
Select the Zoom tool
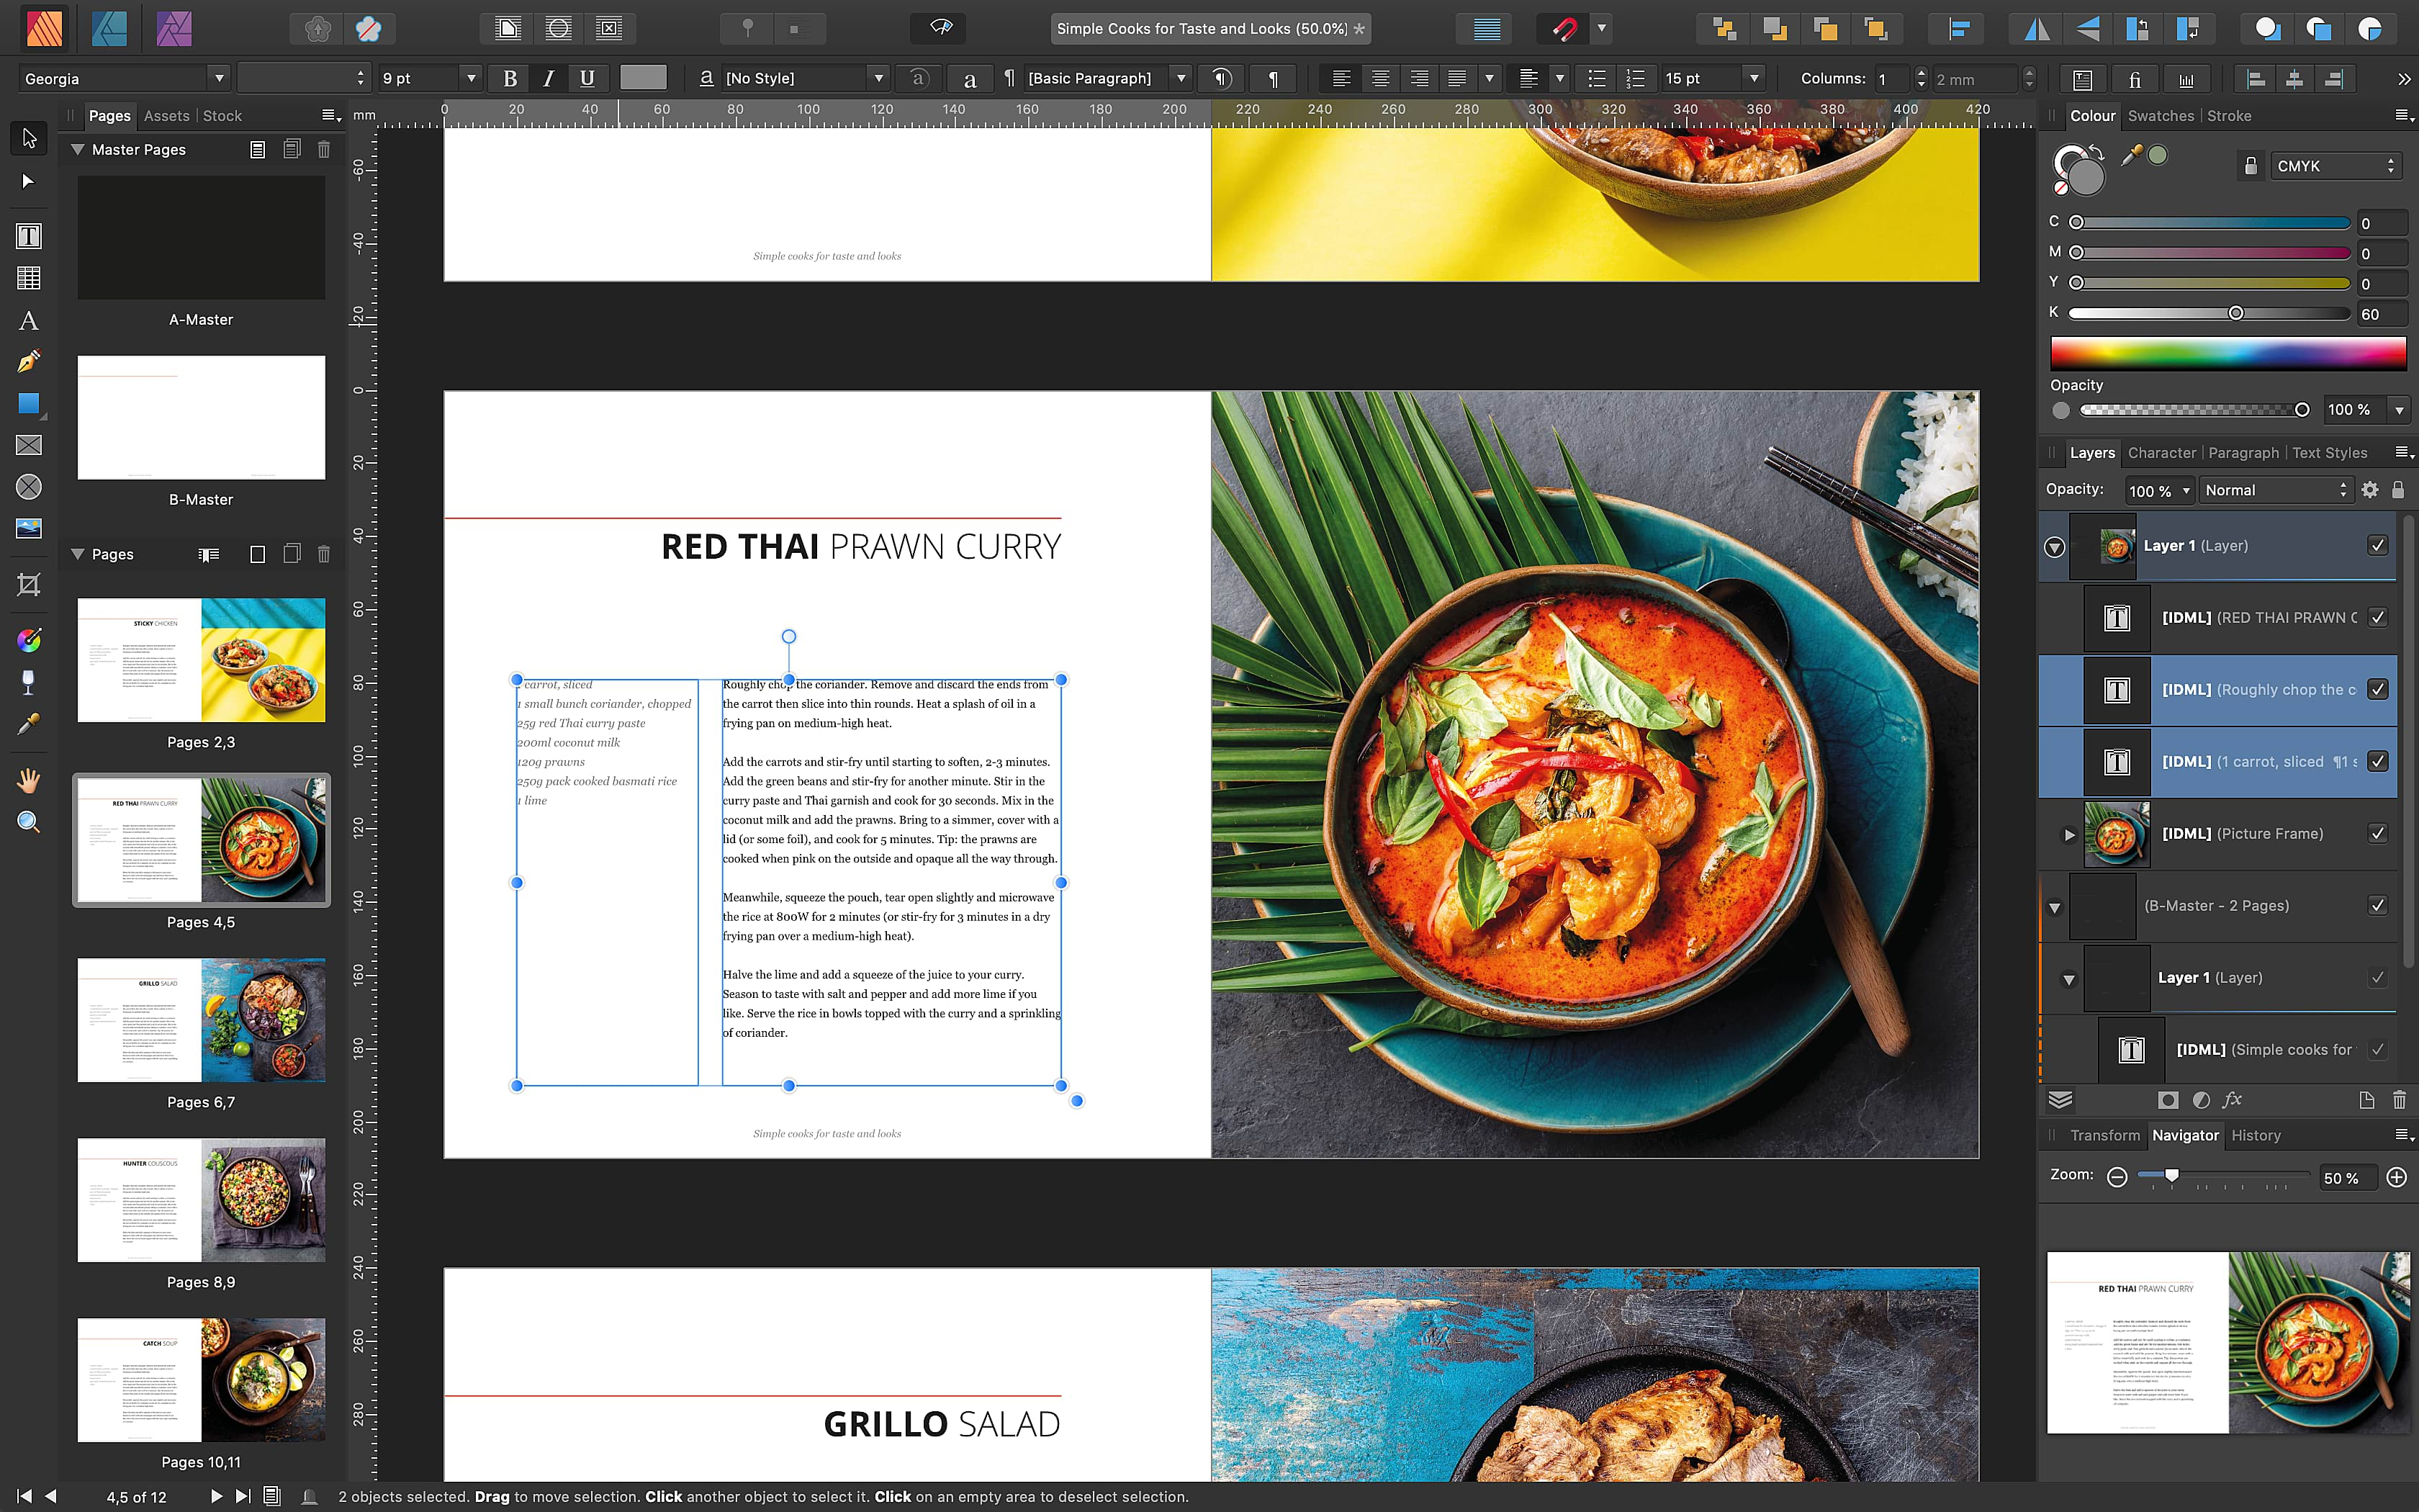[26, 822]
